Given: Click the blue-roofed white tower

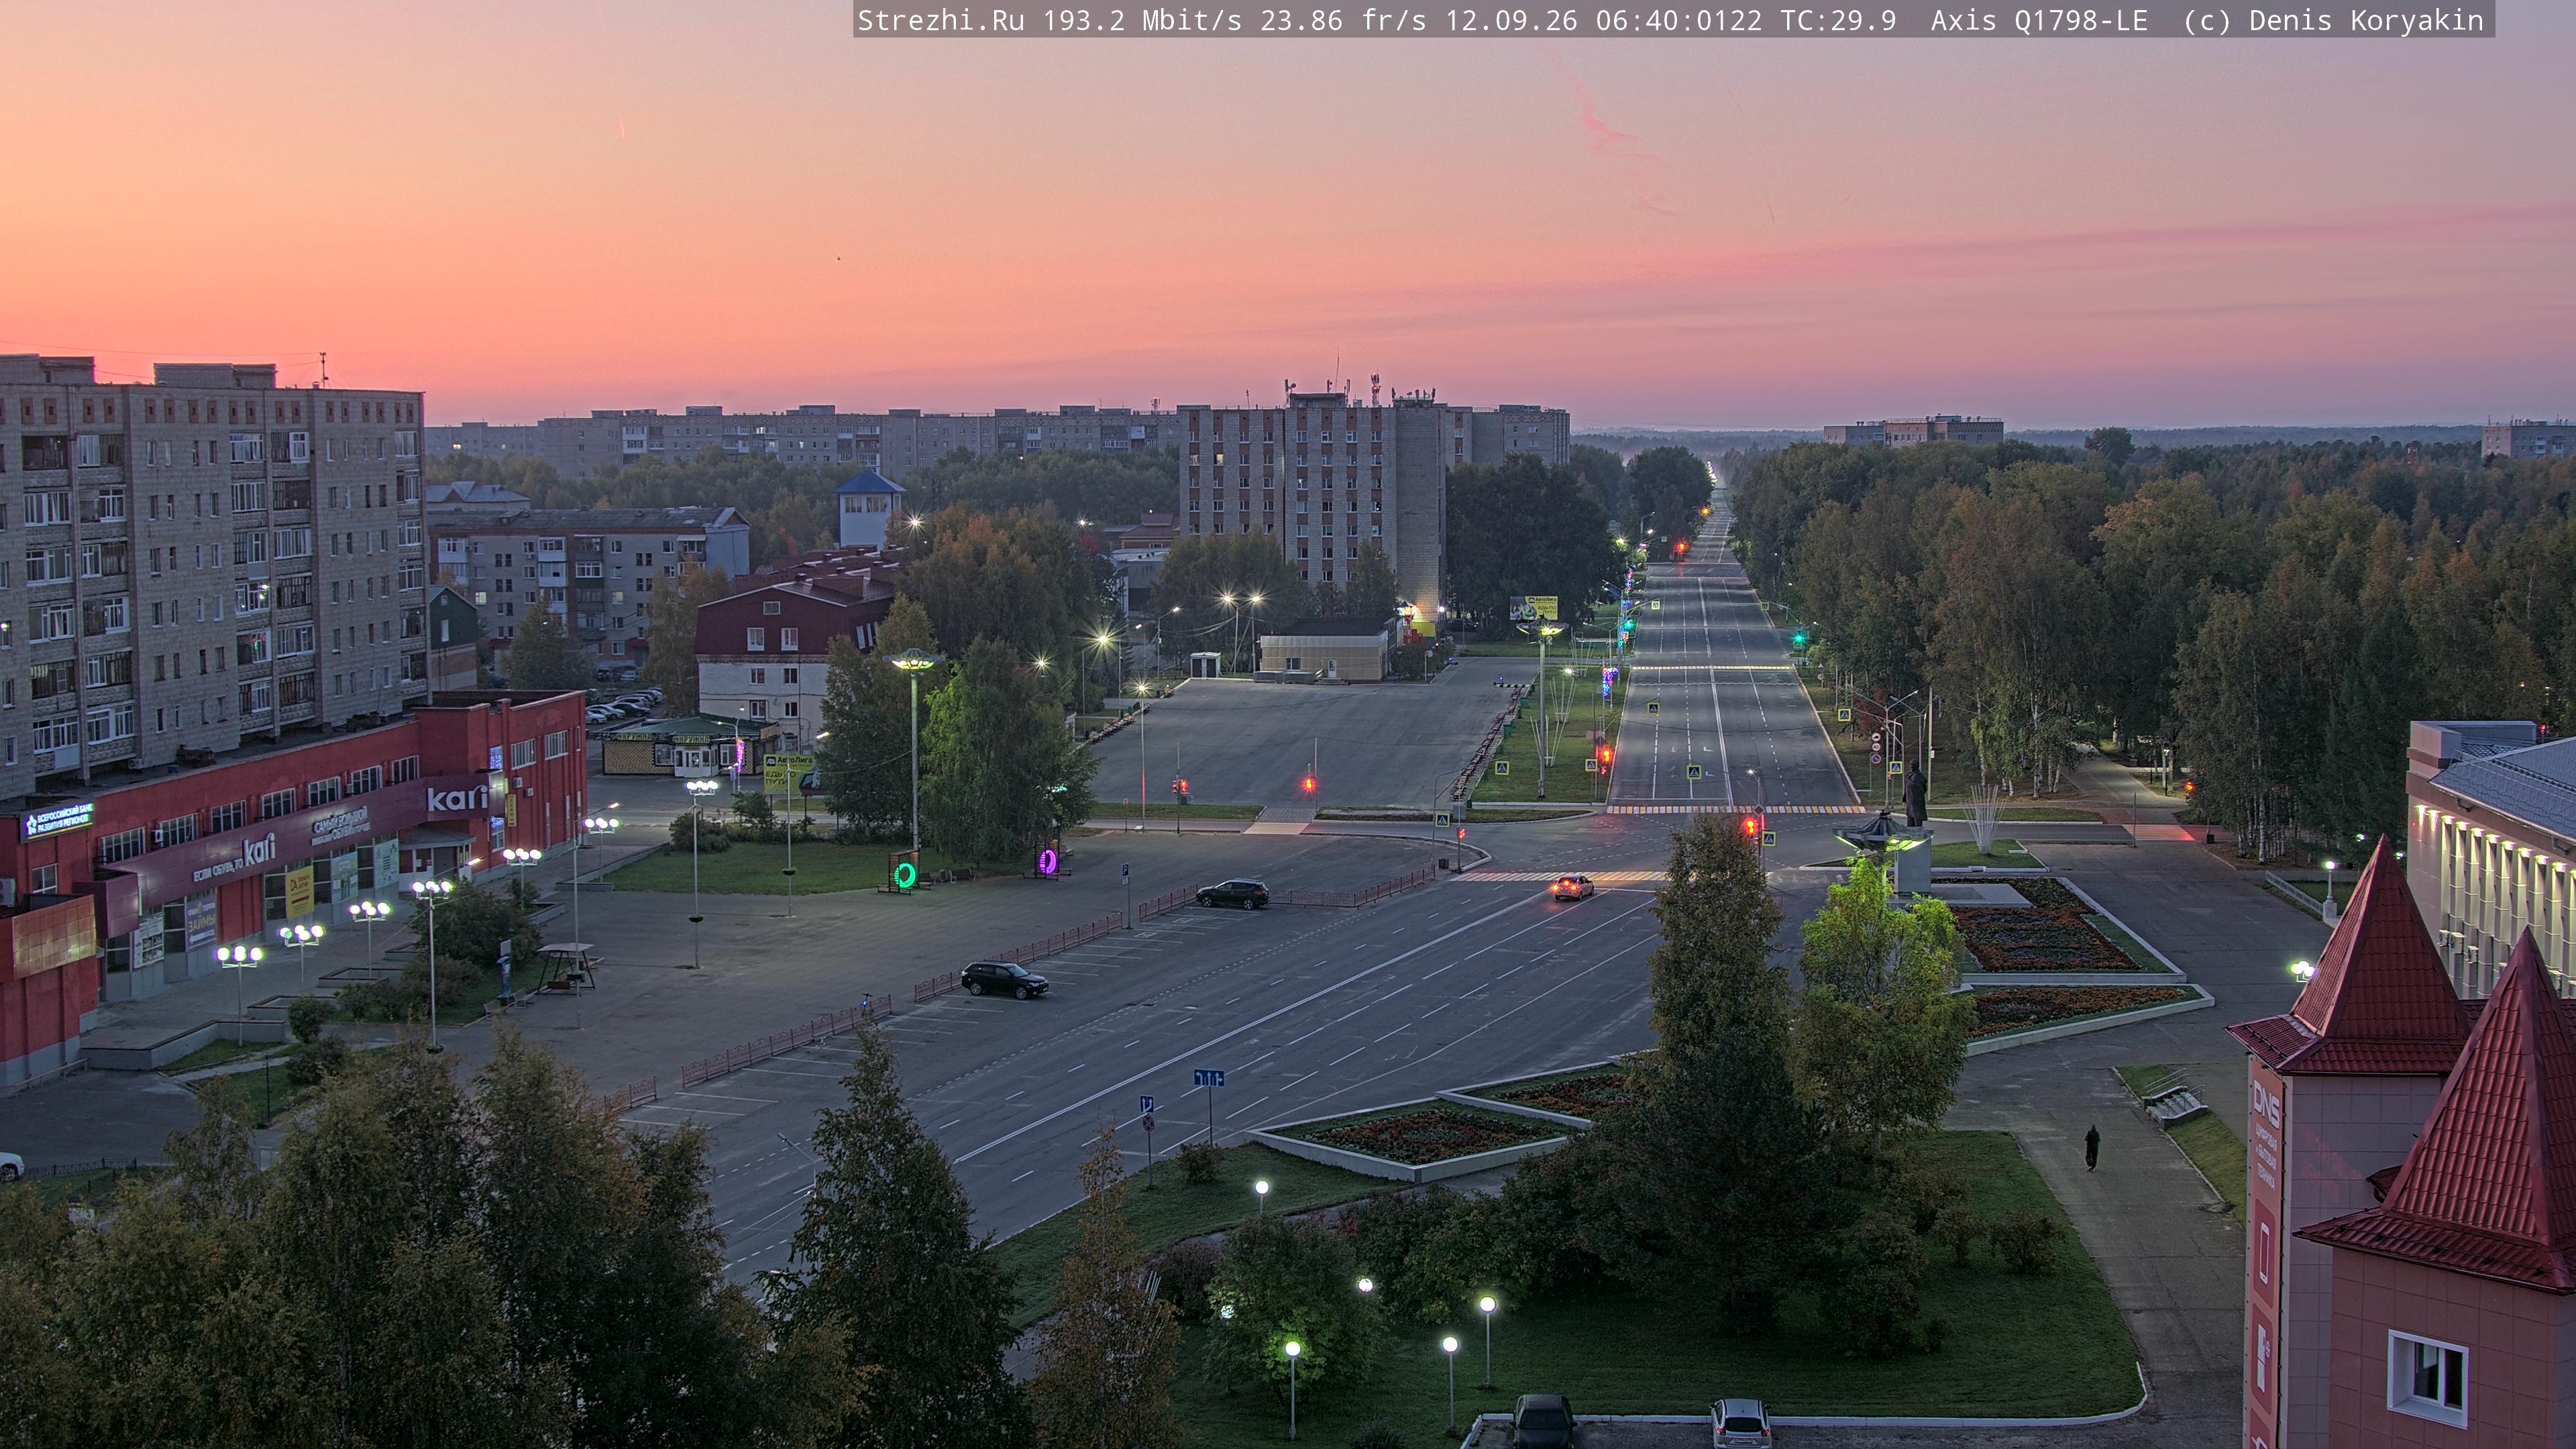Looking at the screenshot, I should point(869,509).
